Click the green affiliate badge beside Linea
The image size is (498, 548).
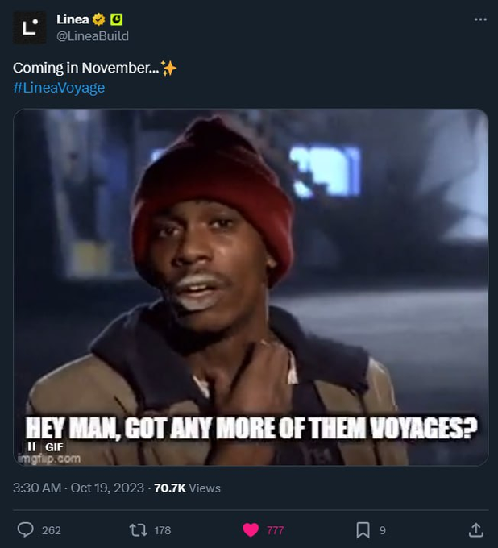(x=116, y=19)
